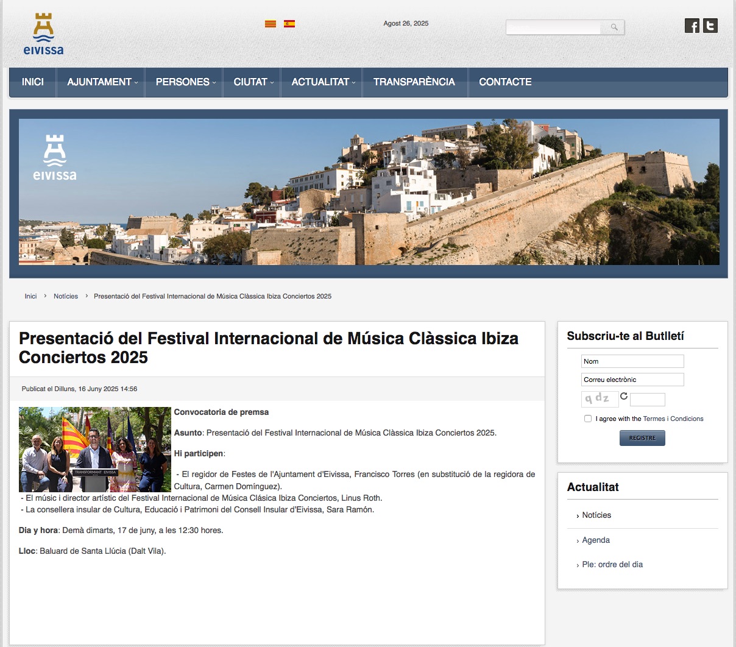This screenshot has width=736, height=647.
Task: Click the Notícies breadcrumb link
Action: (x=66, y=296)
